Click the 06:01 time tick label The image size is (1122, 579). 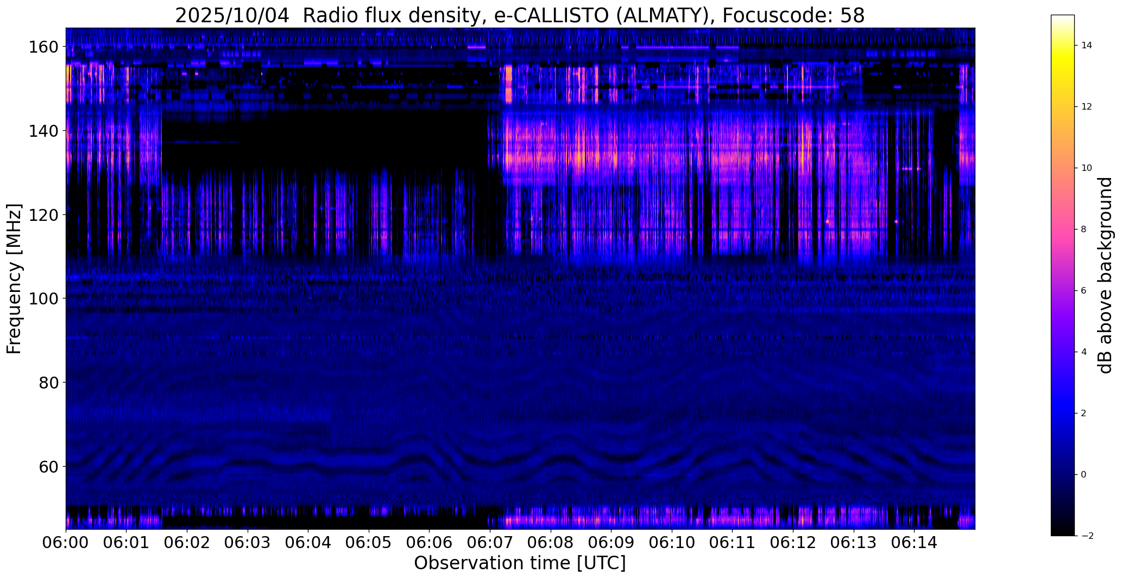126,542
